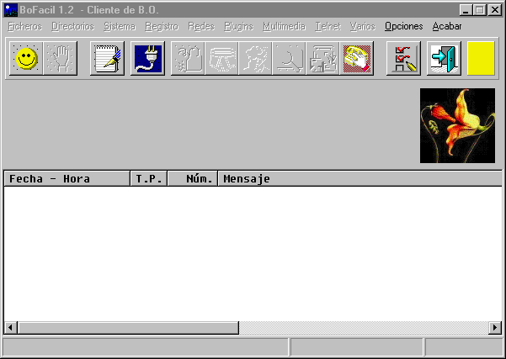Open the checklist options toolbar icon

(x=403, y=59)
